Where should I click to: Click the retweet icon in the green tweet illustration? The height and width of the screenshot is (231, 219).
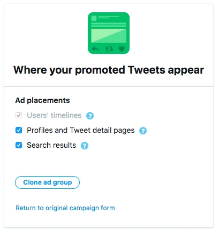pyautogui.click(x=109, y=49)
